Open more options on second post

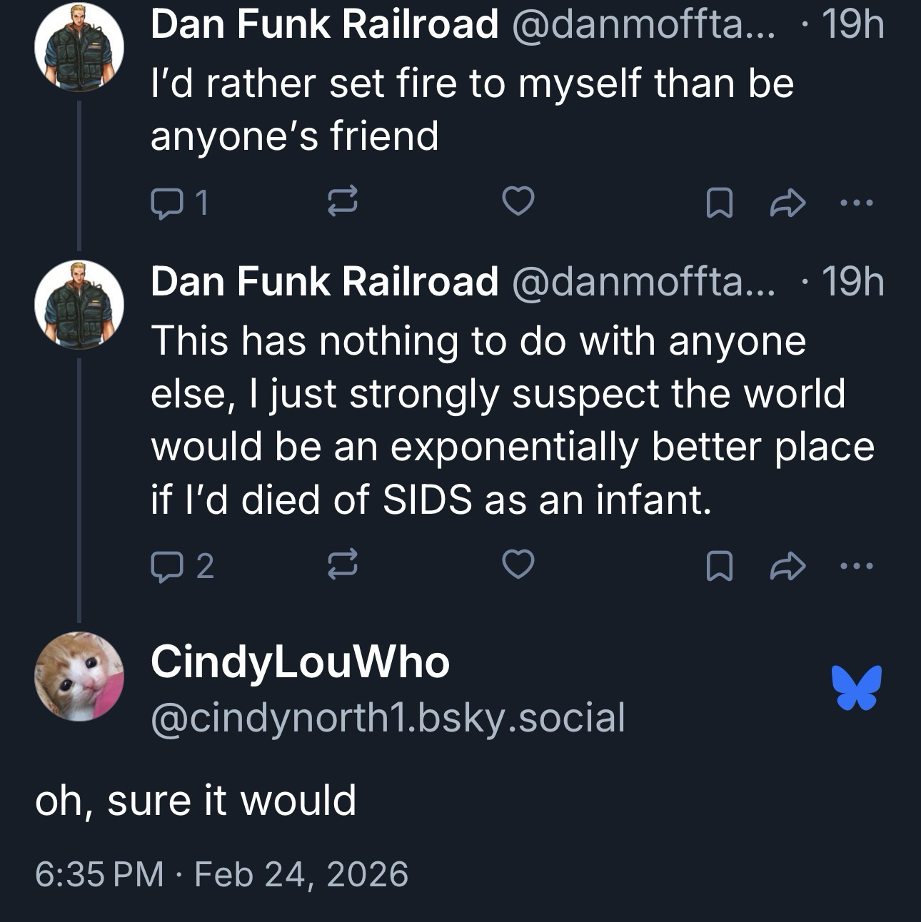pos(856,567)
